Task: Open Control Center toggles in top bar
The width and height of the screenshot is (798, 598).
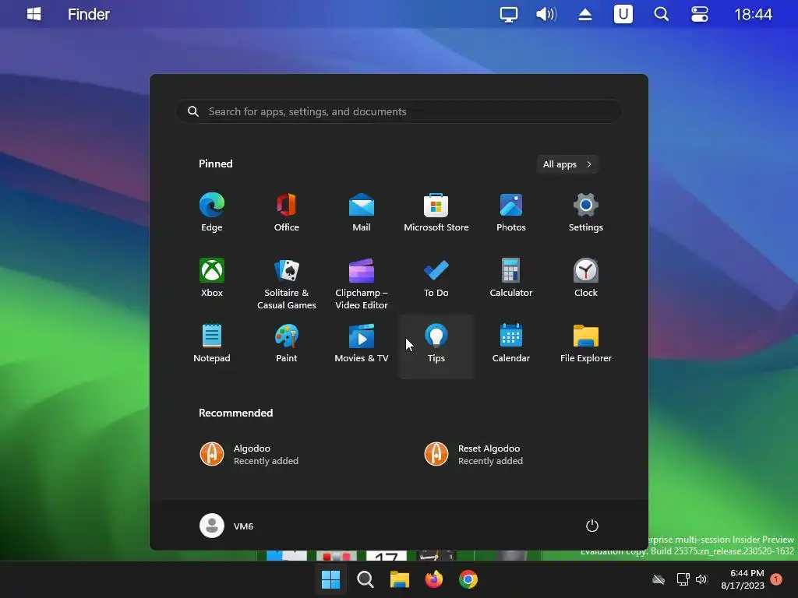Action: tap(700, 14)
